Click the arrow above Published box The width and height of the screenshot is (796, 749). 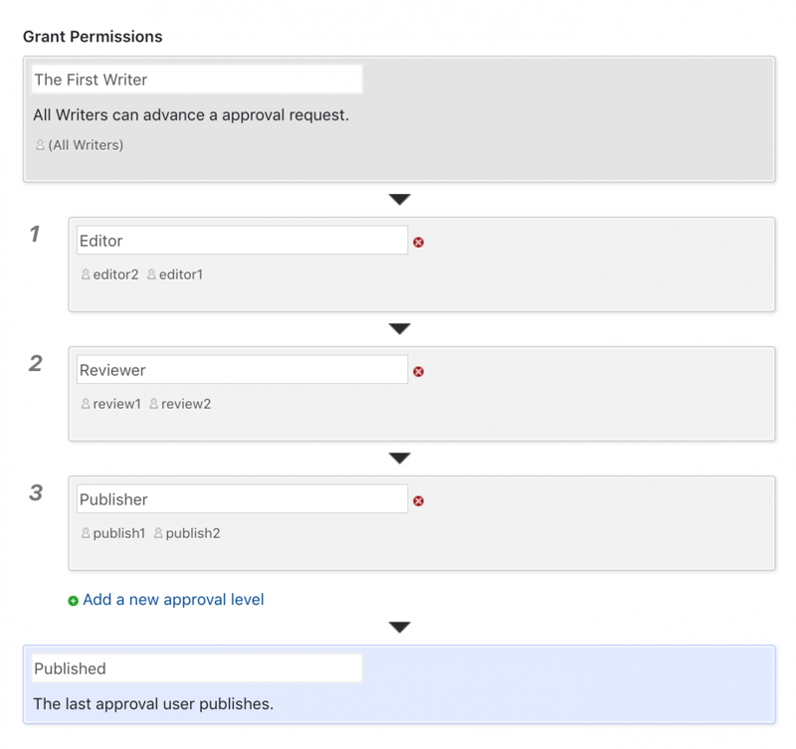[x=399, y=628]
